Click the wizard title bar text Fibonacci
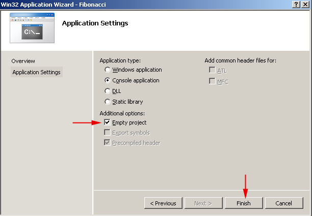The image size is (312, 216). tap(92, 5)
